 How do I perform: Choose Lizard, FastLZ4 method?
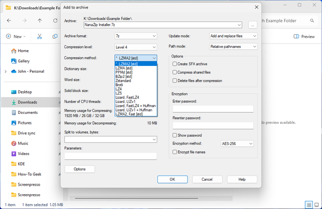pos(136,98)
